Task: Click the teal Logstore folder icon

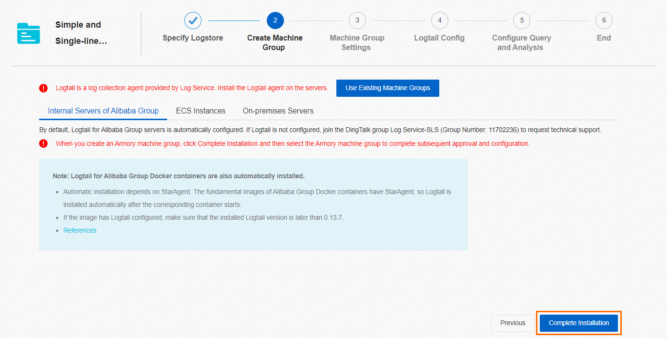Action: click(x=28, y=33)
